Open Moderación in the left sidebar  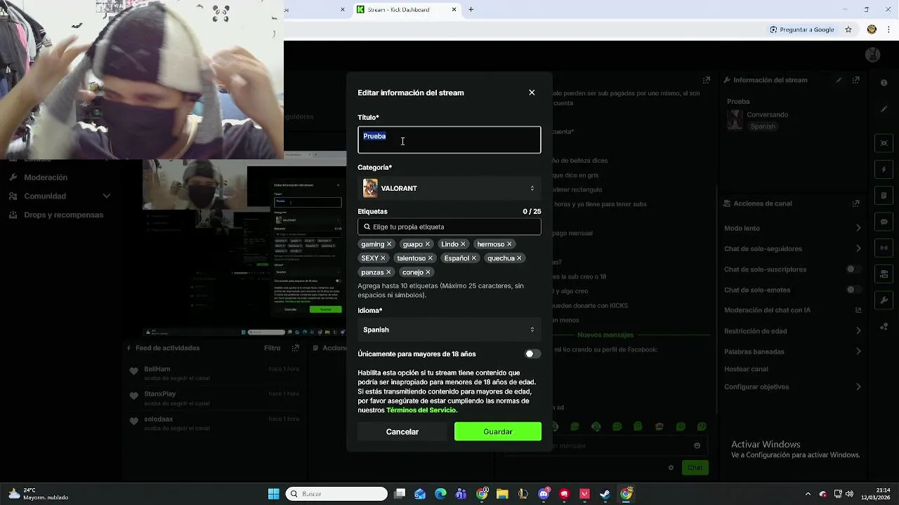point(46,177)
